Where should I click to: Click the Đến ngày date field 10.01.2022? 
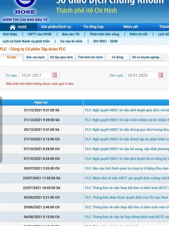[146, 75]
